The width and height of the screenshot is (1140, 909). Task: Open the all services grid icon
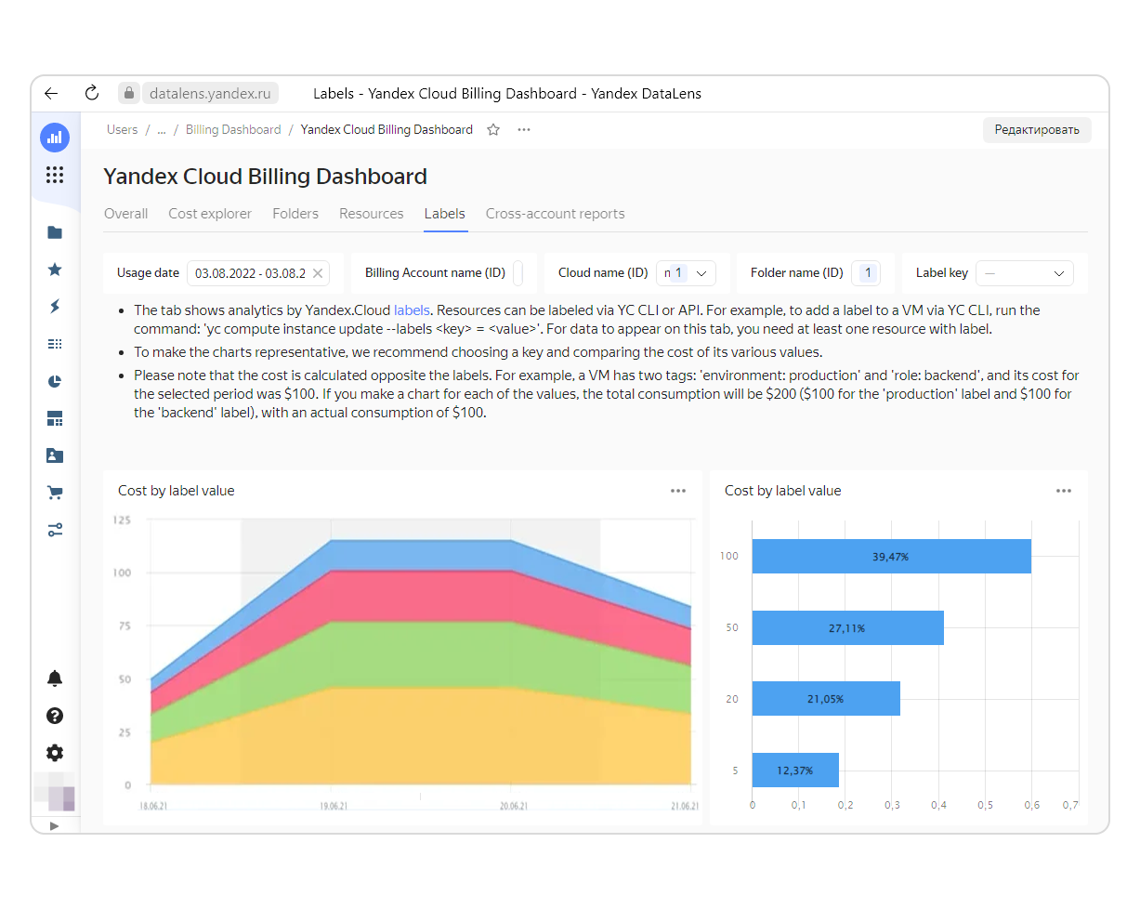coord(55,175)
